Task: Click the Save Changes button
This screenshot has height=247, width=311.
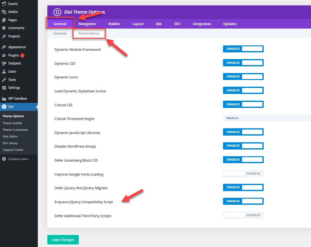Action: point(63,240)
